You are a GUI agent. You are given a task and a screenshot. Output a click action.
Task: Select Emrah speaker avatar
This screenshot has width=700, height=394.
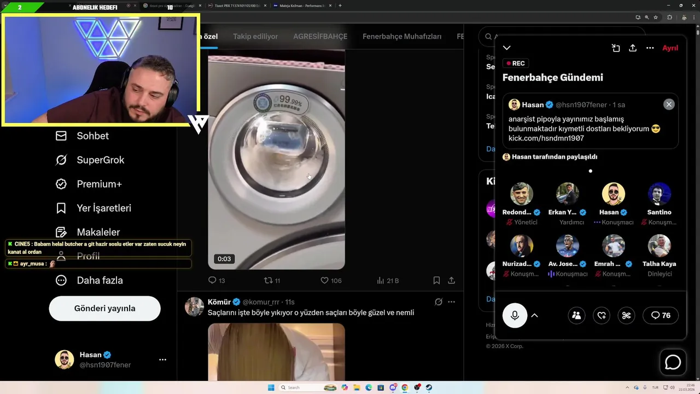coord(614,246)
